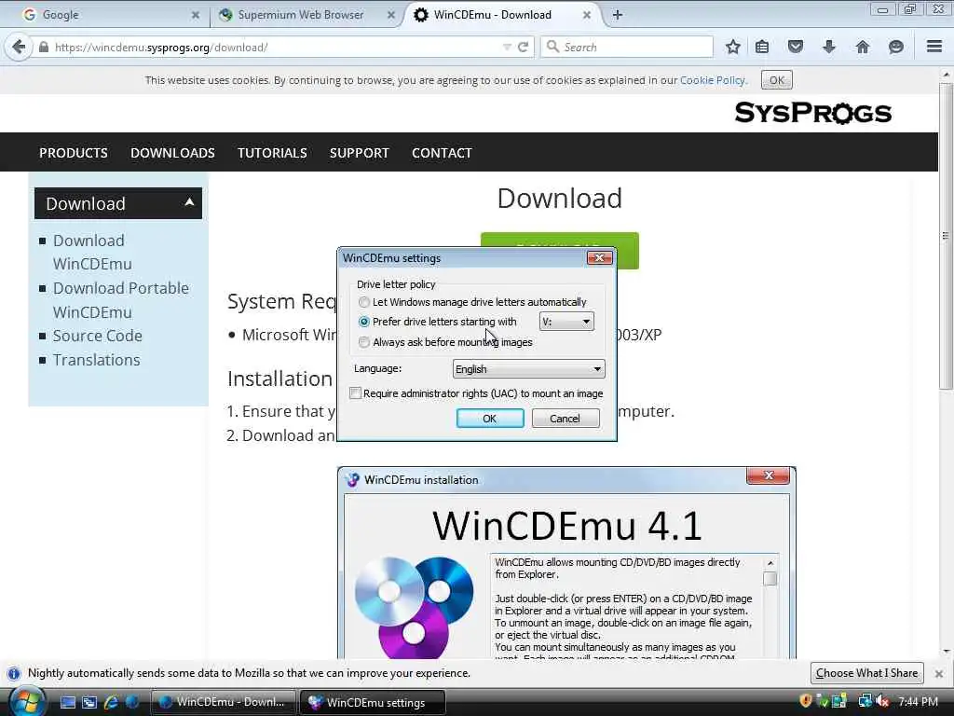Dismiss cookie notice with OK button

pos(777,80)
